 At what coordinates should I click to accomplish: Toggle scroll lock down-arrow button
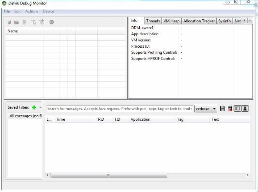pos(245,109)
